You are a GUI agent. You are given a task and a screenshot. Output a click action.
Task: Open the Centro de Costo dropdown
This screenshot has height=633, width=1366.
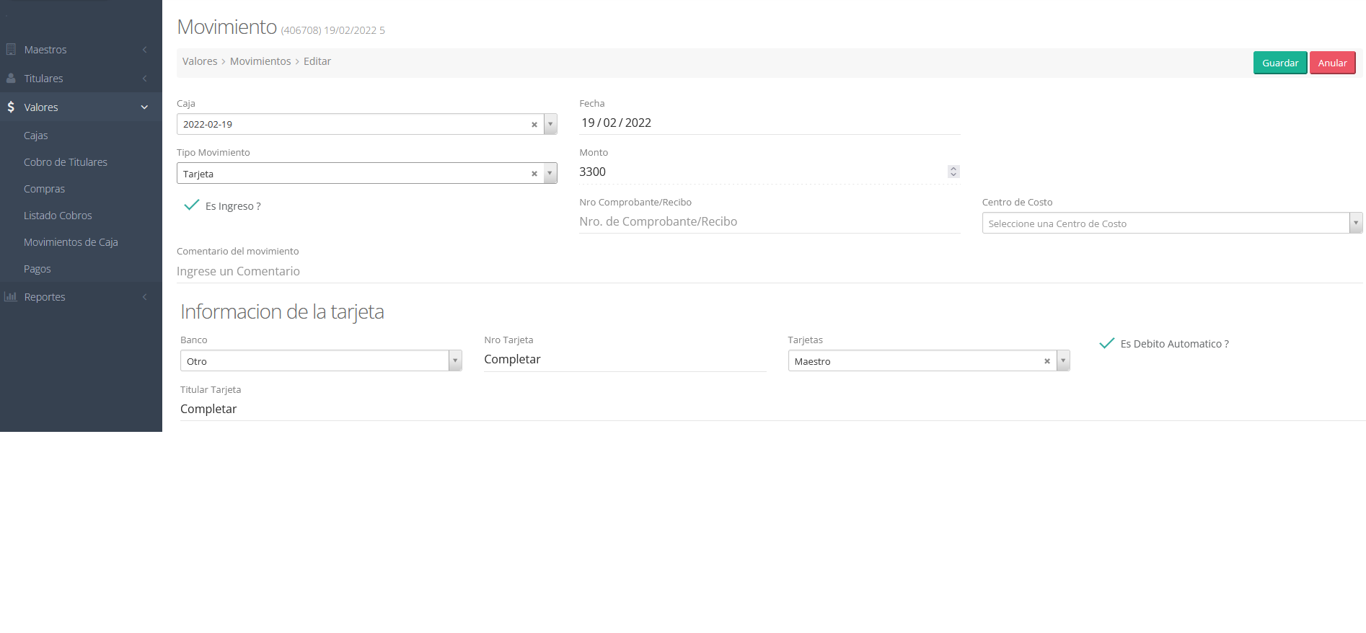pyautogui.click(x=1355, y=223)
